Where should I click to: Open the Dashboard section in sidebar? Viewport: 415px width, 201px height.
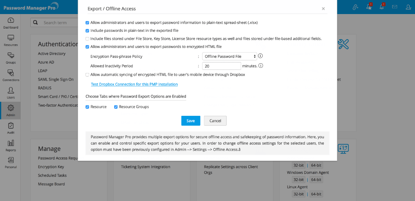point(11,23)
